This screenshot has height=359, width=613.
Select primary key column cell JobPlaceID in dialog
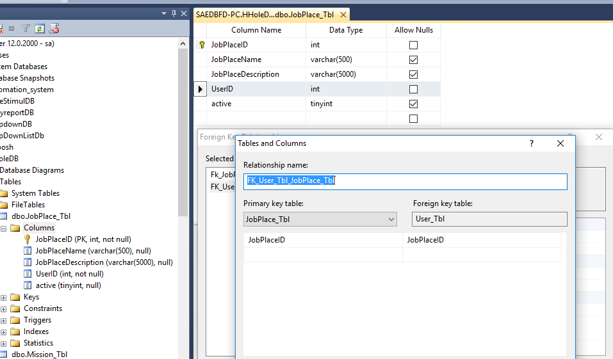323,240
